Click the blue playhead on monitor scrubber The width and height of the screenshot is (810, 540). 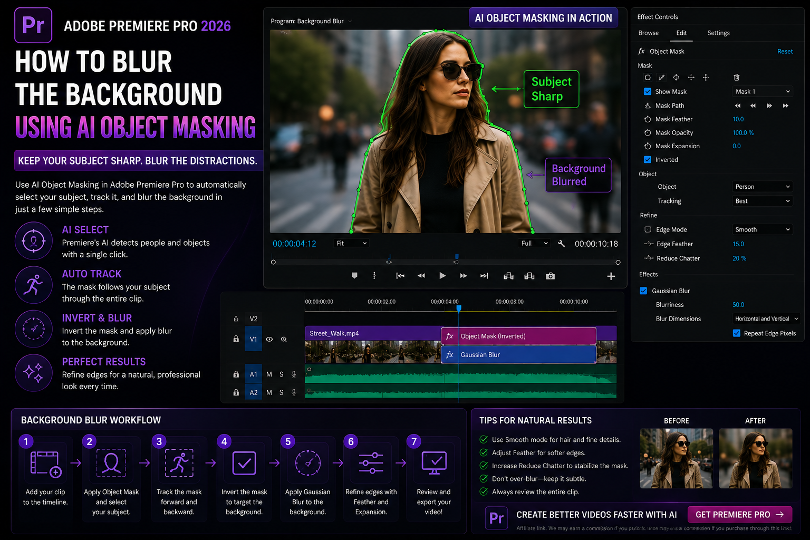(x=457, y=257)
